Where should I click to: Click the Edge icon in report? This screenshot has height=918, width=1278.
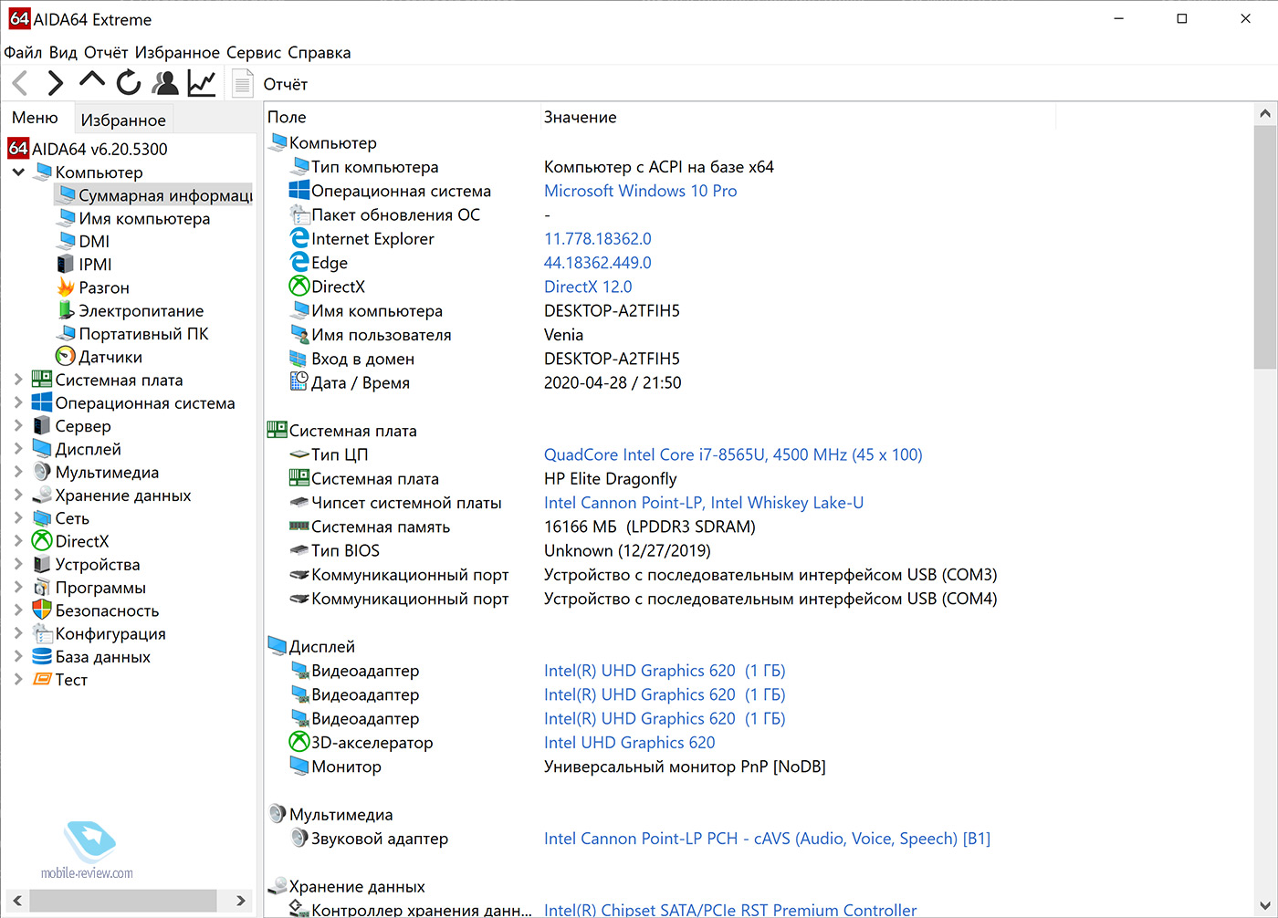tap(299, 262)
